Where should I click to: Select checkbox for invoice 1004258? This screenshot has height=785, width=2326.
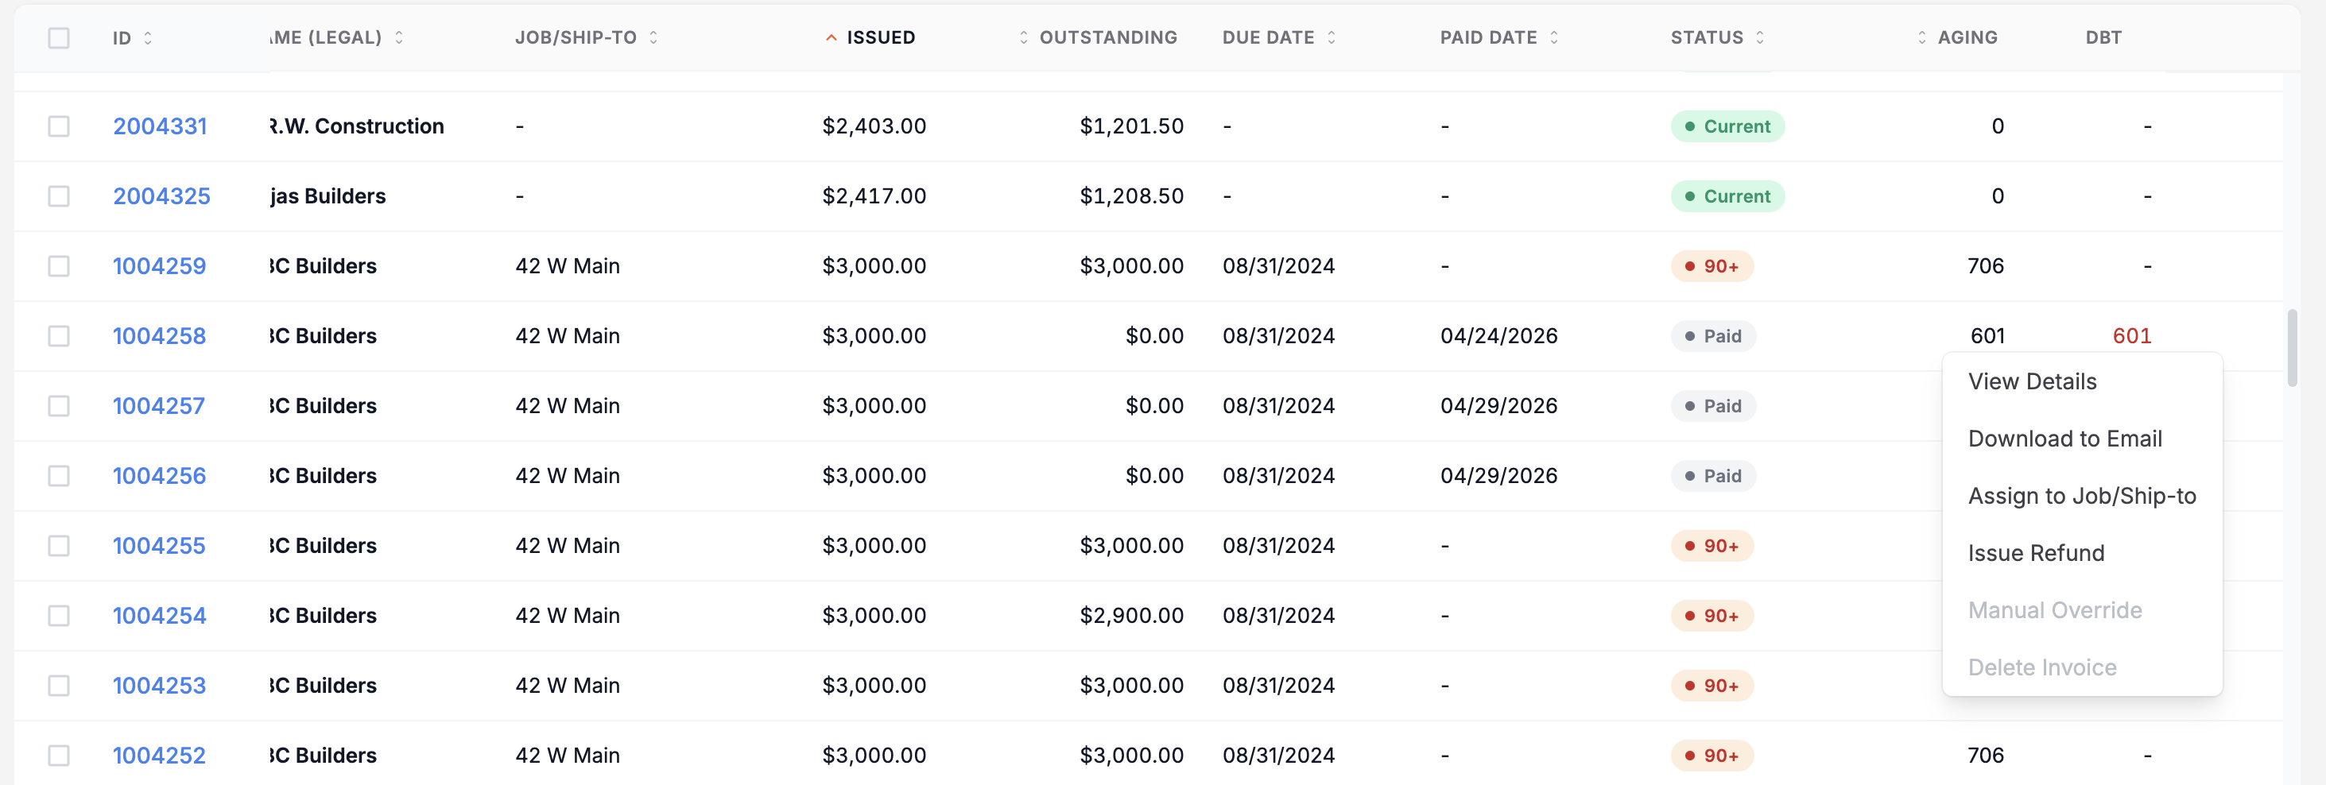pyautogui.click(x=59, y=335)
